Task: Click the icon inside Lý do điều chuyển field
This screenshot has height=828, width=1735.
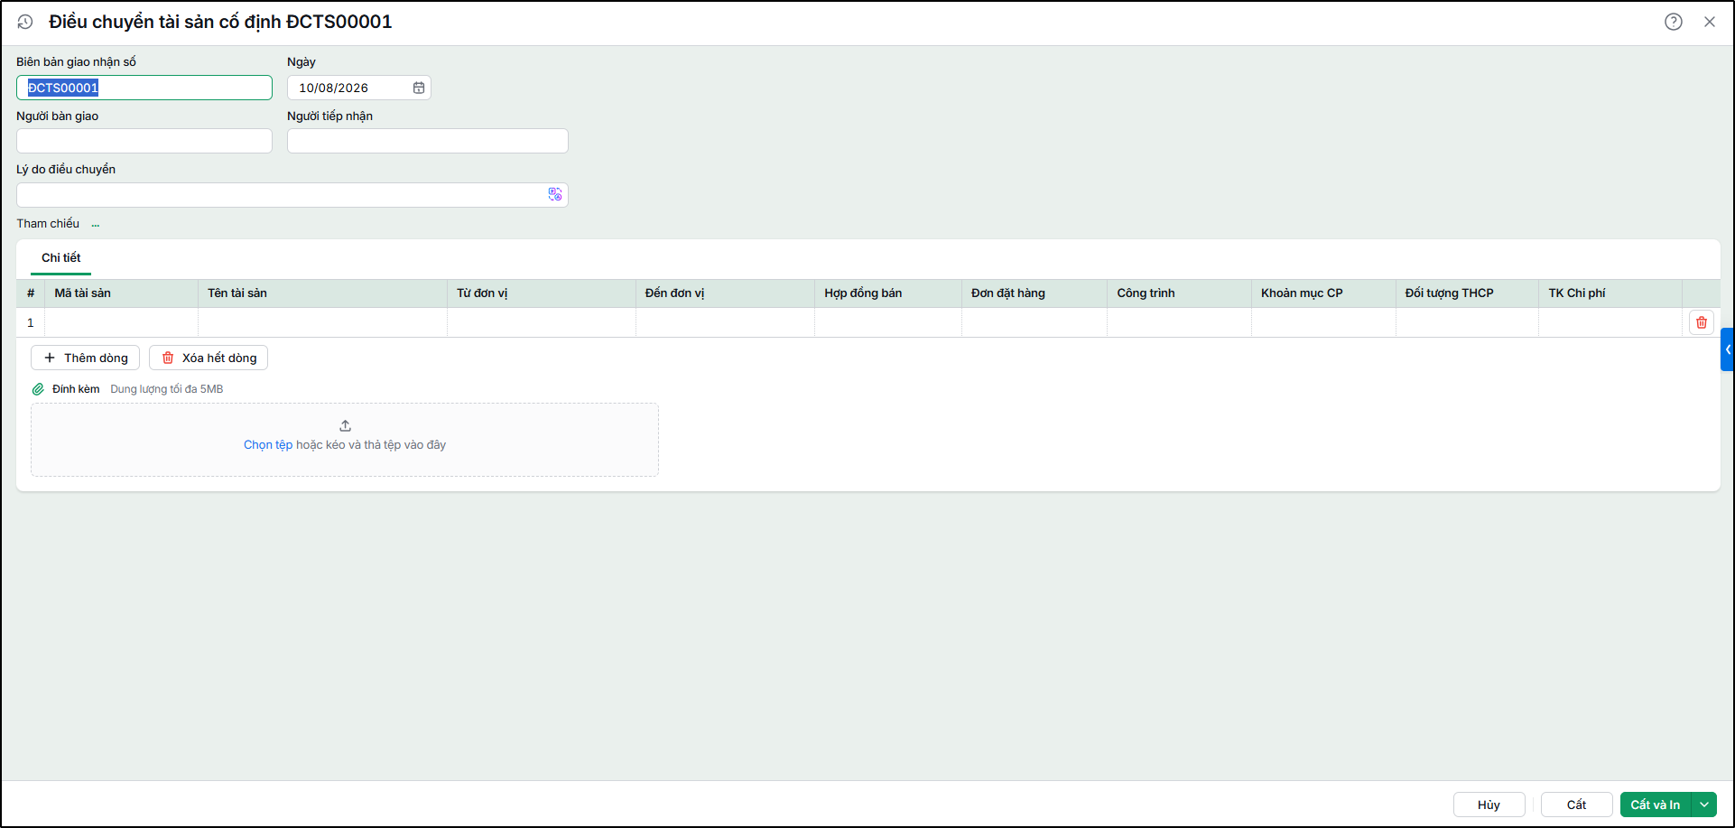Action: tap(555, 194)
